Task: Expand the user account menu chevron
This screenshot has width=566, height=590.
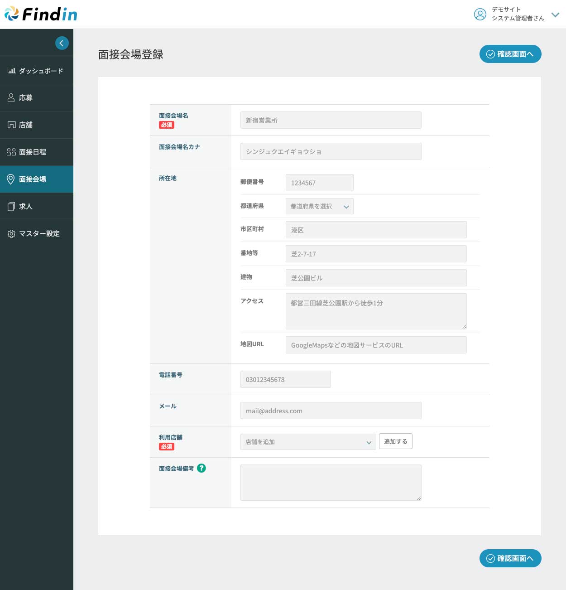Action: click(555, 15)
